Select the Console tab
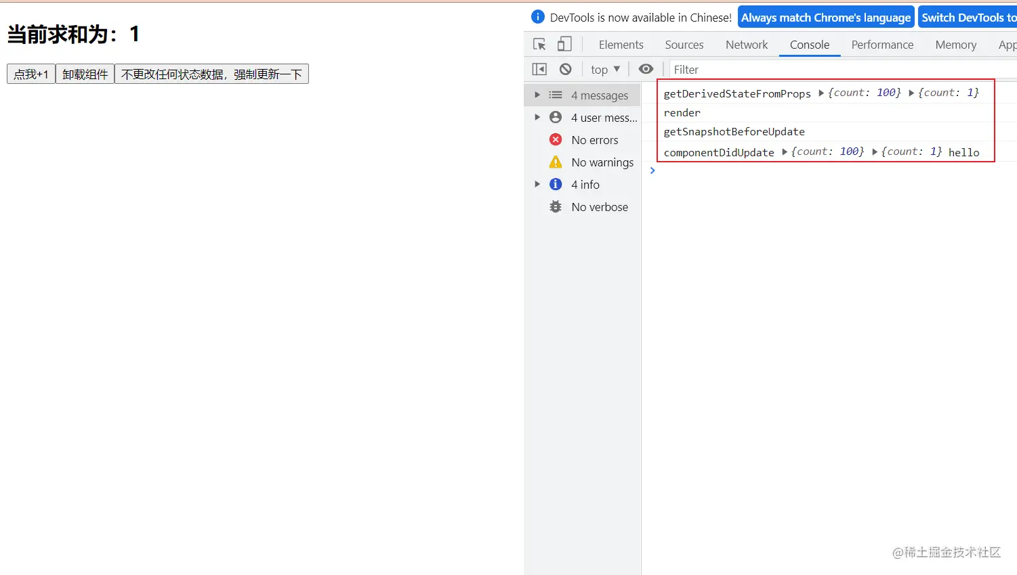1017x575 pixels. 810,45
